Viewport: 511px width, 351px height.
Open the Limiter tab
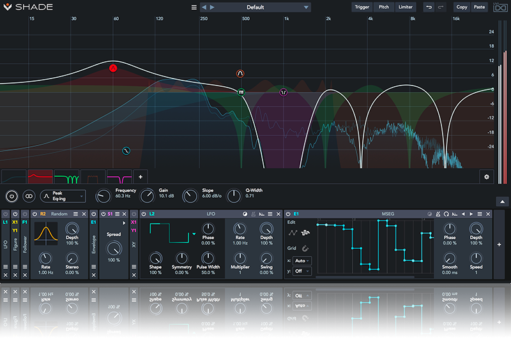[405, 7]
